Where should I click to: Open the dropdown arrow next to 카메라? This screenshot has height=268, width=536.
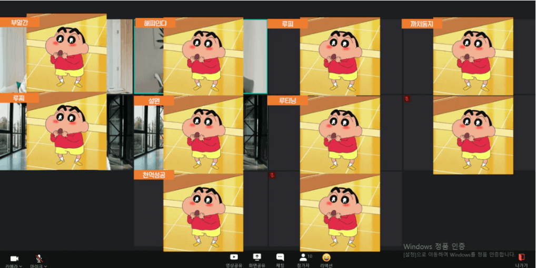click(x=21, y=266)
